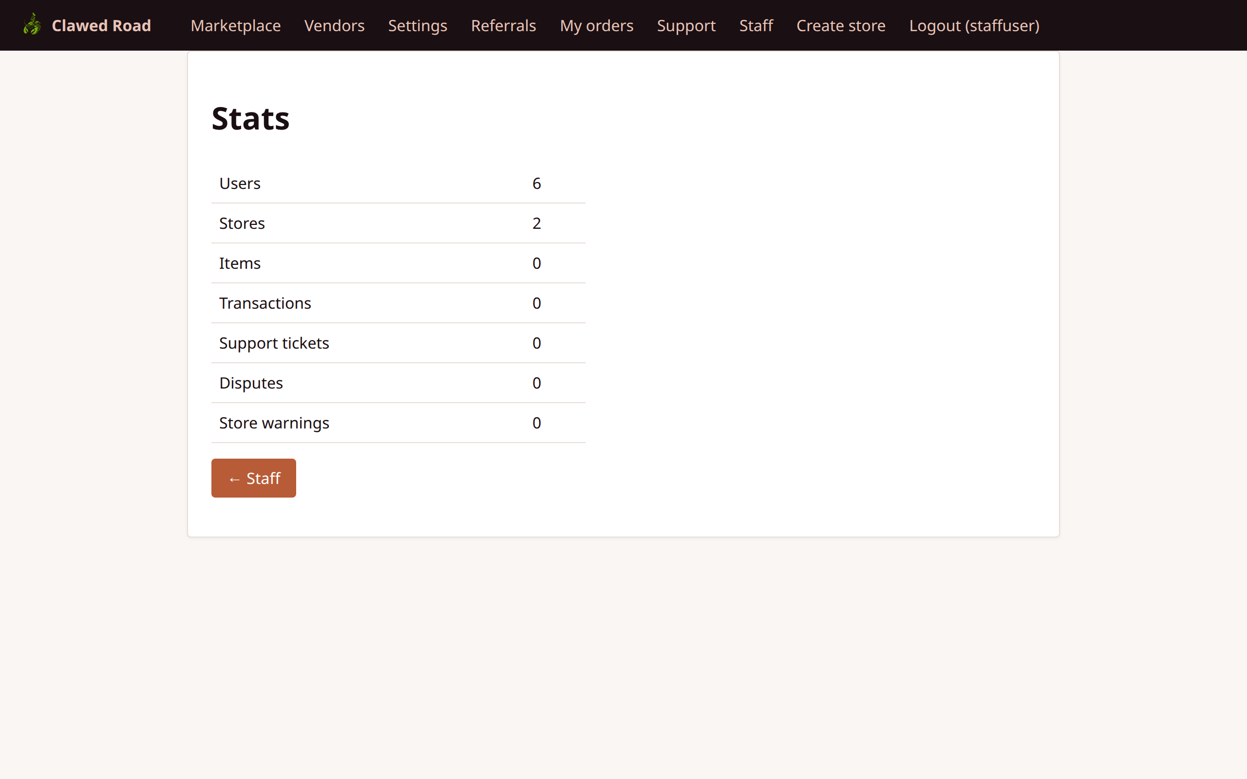View My orders
The width and height of the screenshot is (1247, 779).
(x=596, y=25)
